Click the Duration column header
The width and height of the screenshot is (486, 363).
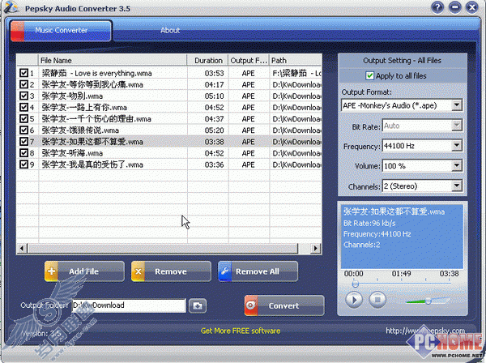click(x=208, y=60)
